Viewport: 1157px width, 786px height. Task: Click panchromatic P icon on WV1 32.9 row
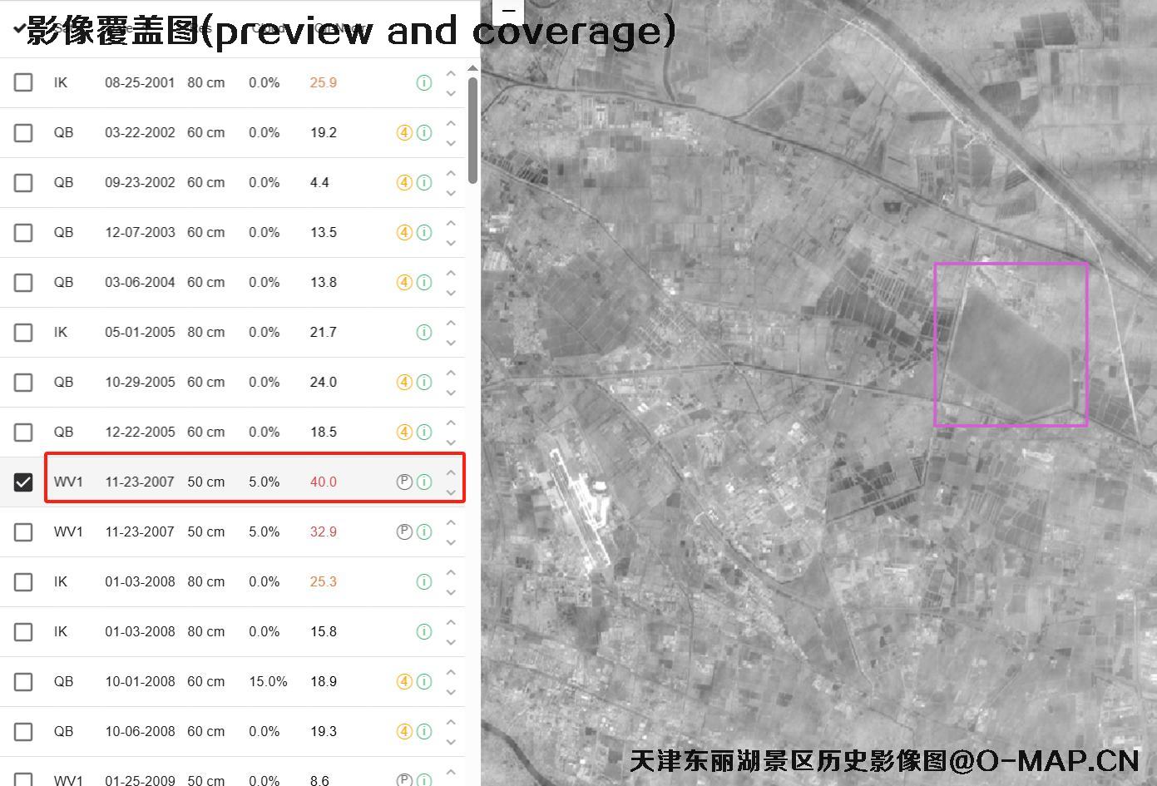(x=404, y=531)
